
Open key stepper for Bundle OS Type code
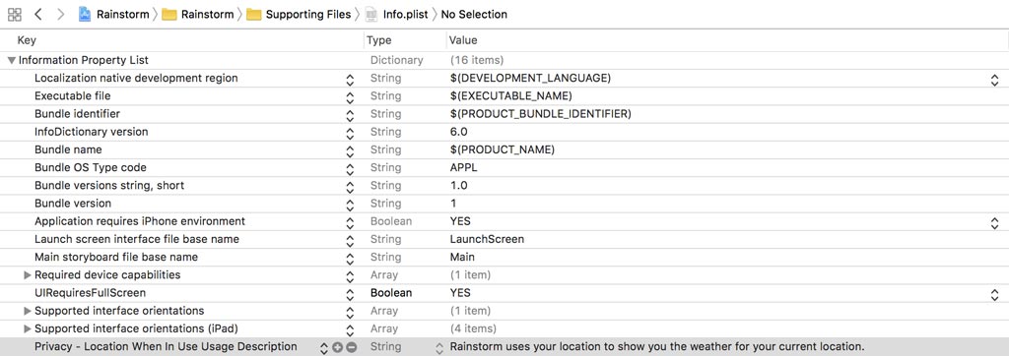(x=350, y=169)
